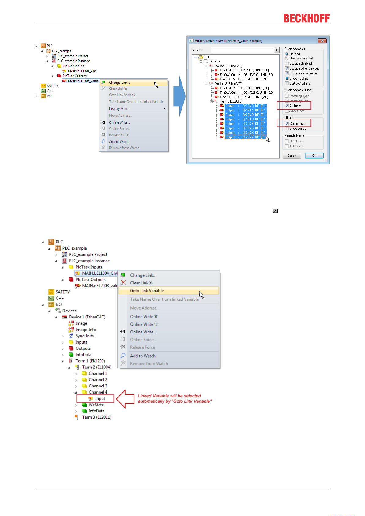
Task: Click the Image-Info icon under Device 1
Action: 71,330
